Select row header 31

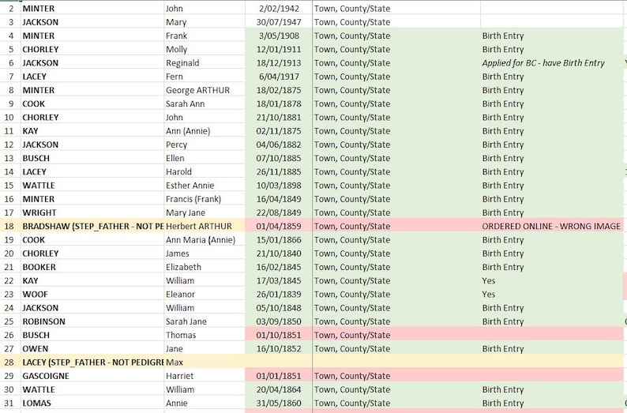(x=10, y=403)
